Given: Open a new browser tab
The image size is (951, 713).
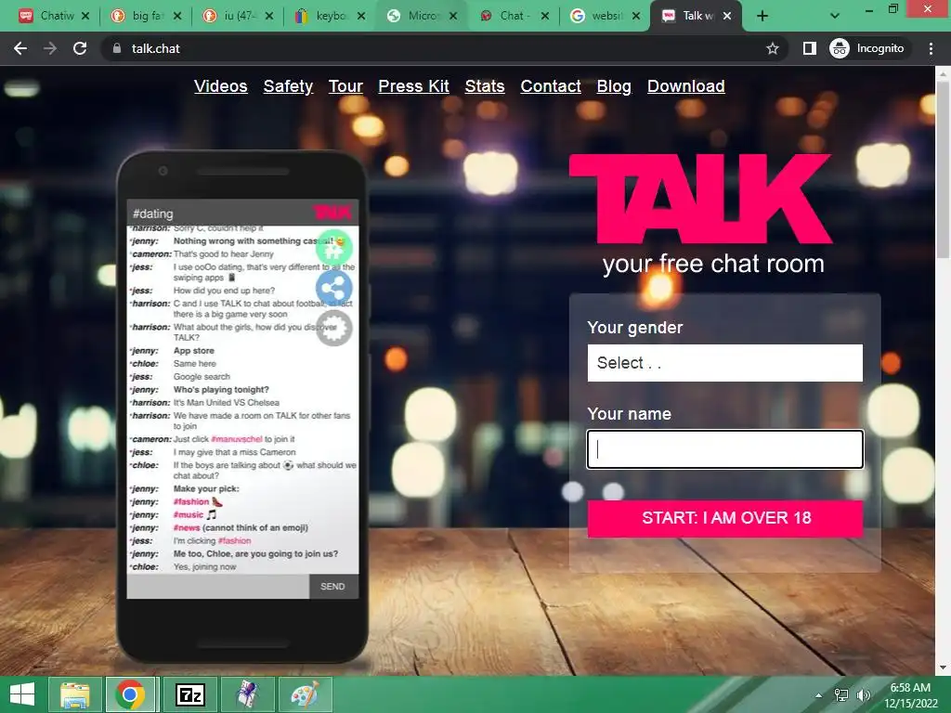Looking at the screenshot, I should coord(762,16).
